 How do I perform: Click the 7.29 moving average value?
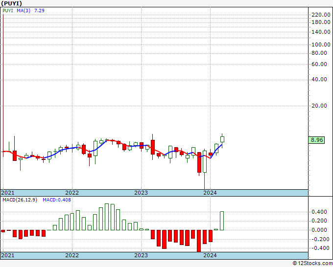(39, 10)
